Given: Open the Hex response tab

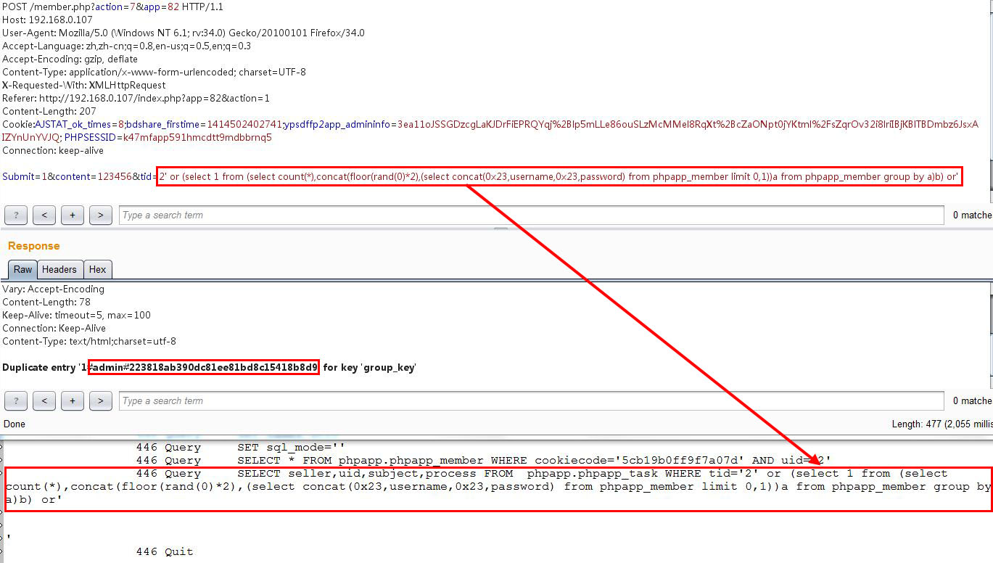Looking at the screenshot, I should (97, 269).
